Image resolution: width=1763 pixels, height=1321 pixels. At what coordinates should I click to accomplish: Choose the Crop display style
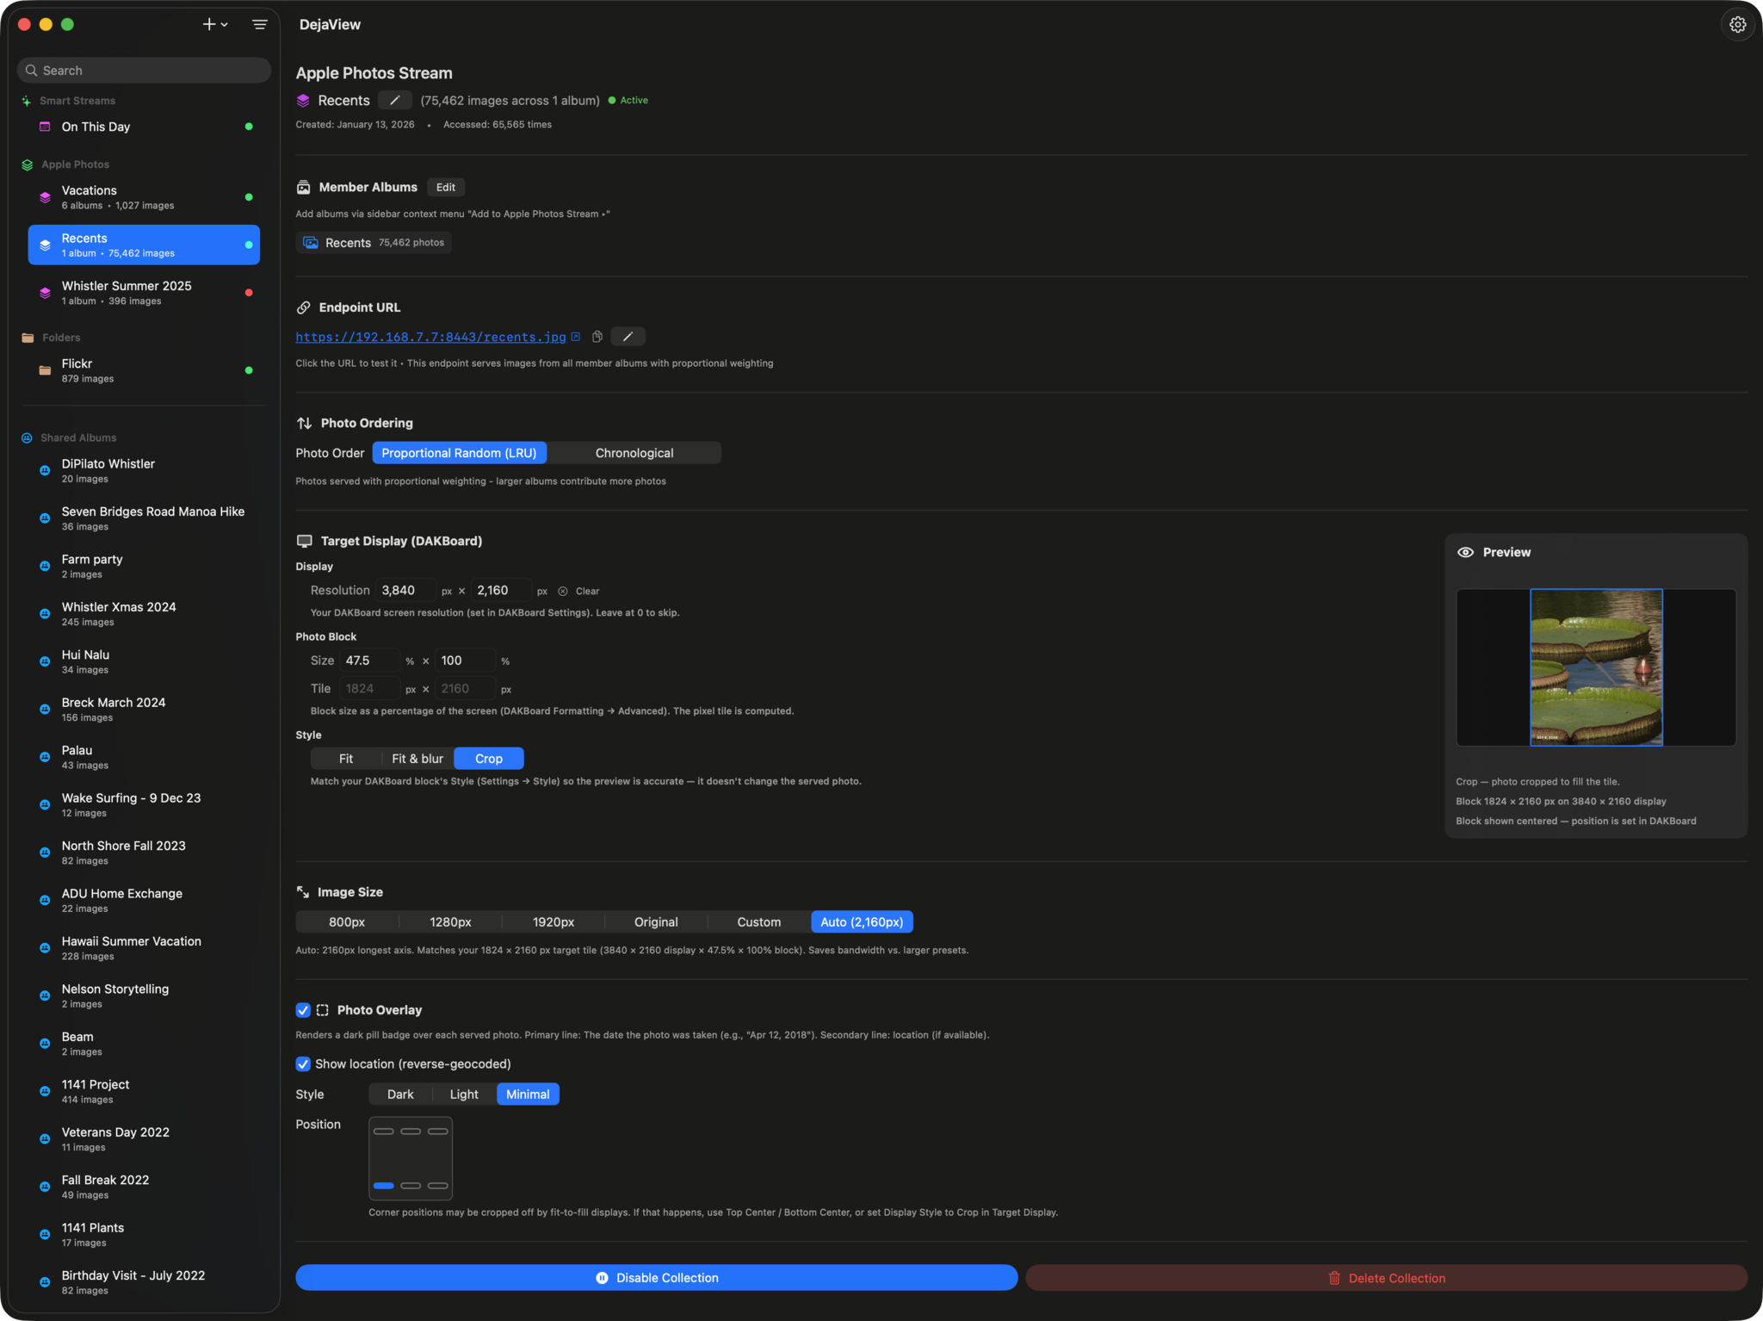pos(489,759)
